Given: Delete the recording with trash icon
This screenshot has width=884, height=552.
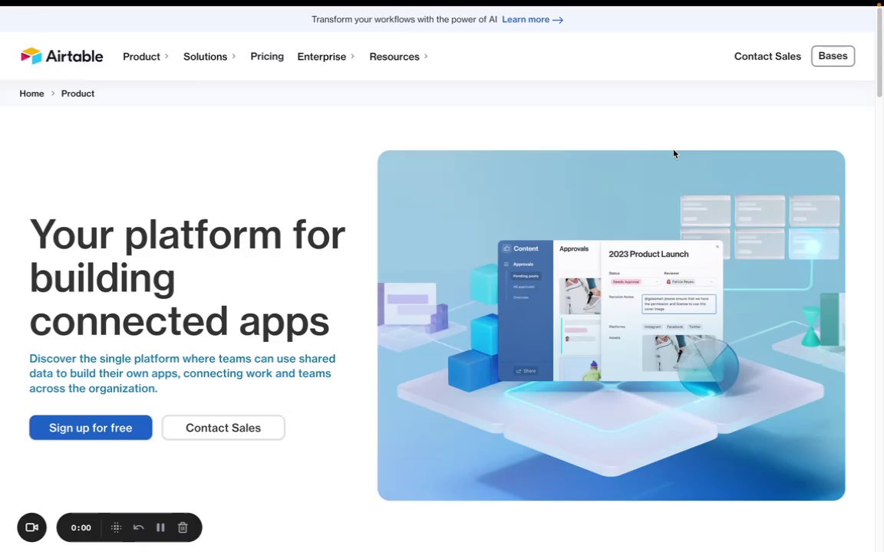Looking at the screenshot, I should pyautogui.click(x=183, y=527).
